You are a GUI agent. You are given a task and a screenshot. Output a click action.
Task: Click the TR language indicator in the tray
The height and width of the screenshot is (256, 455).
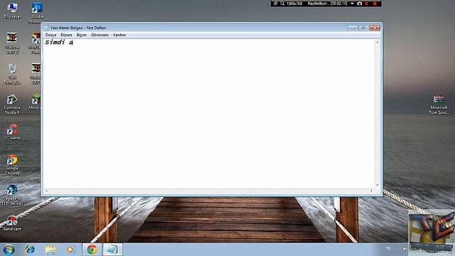[388, 249]
